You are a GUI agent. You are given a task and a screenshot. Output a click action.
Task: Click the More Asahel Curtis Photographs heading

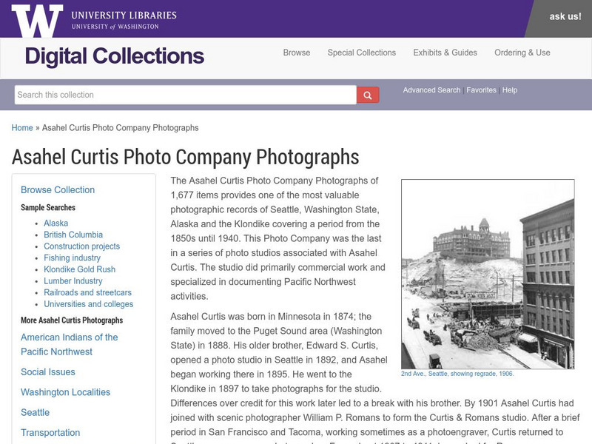(x=72, y=320)
